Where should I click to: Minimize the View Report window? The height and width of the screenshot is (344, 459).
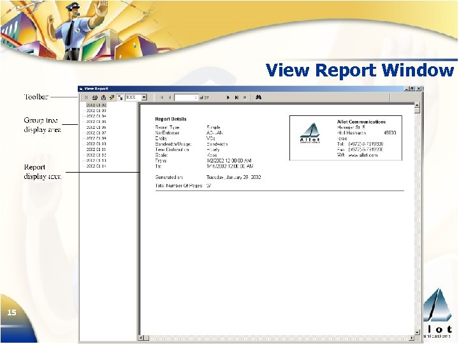(x=407, y=89)
